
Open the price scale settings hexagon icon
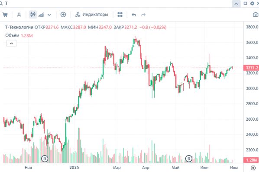pos(253,168)
